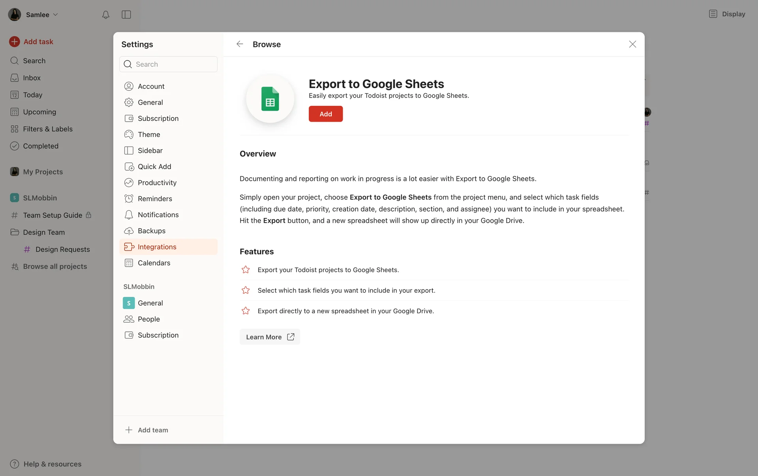Open the Help & resources question icon

[15, 464]
